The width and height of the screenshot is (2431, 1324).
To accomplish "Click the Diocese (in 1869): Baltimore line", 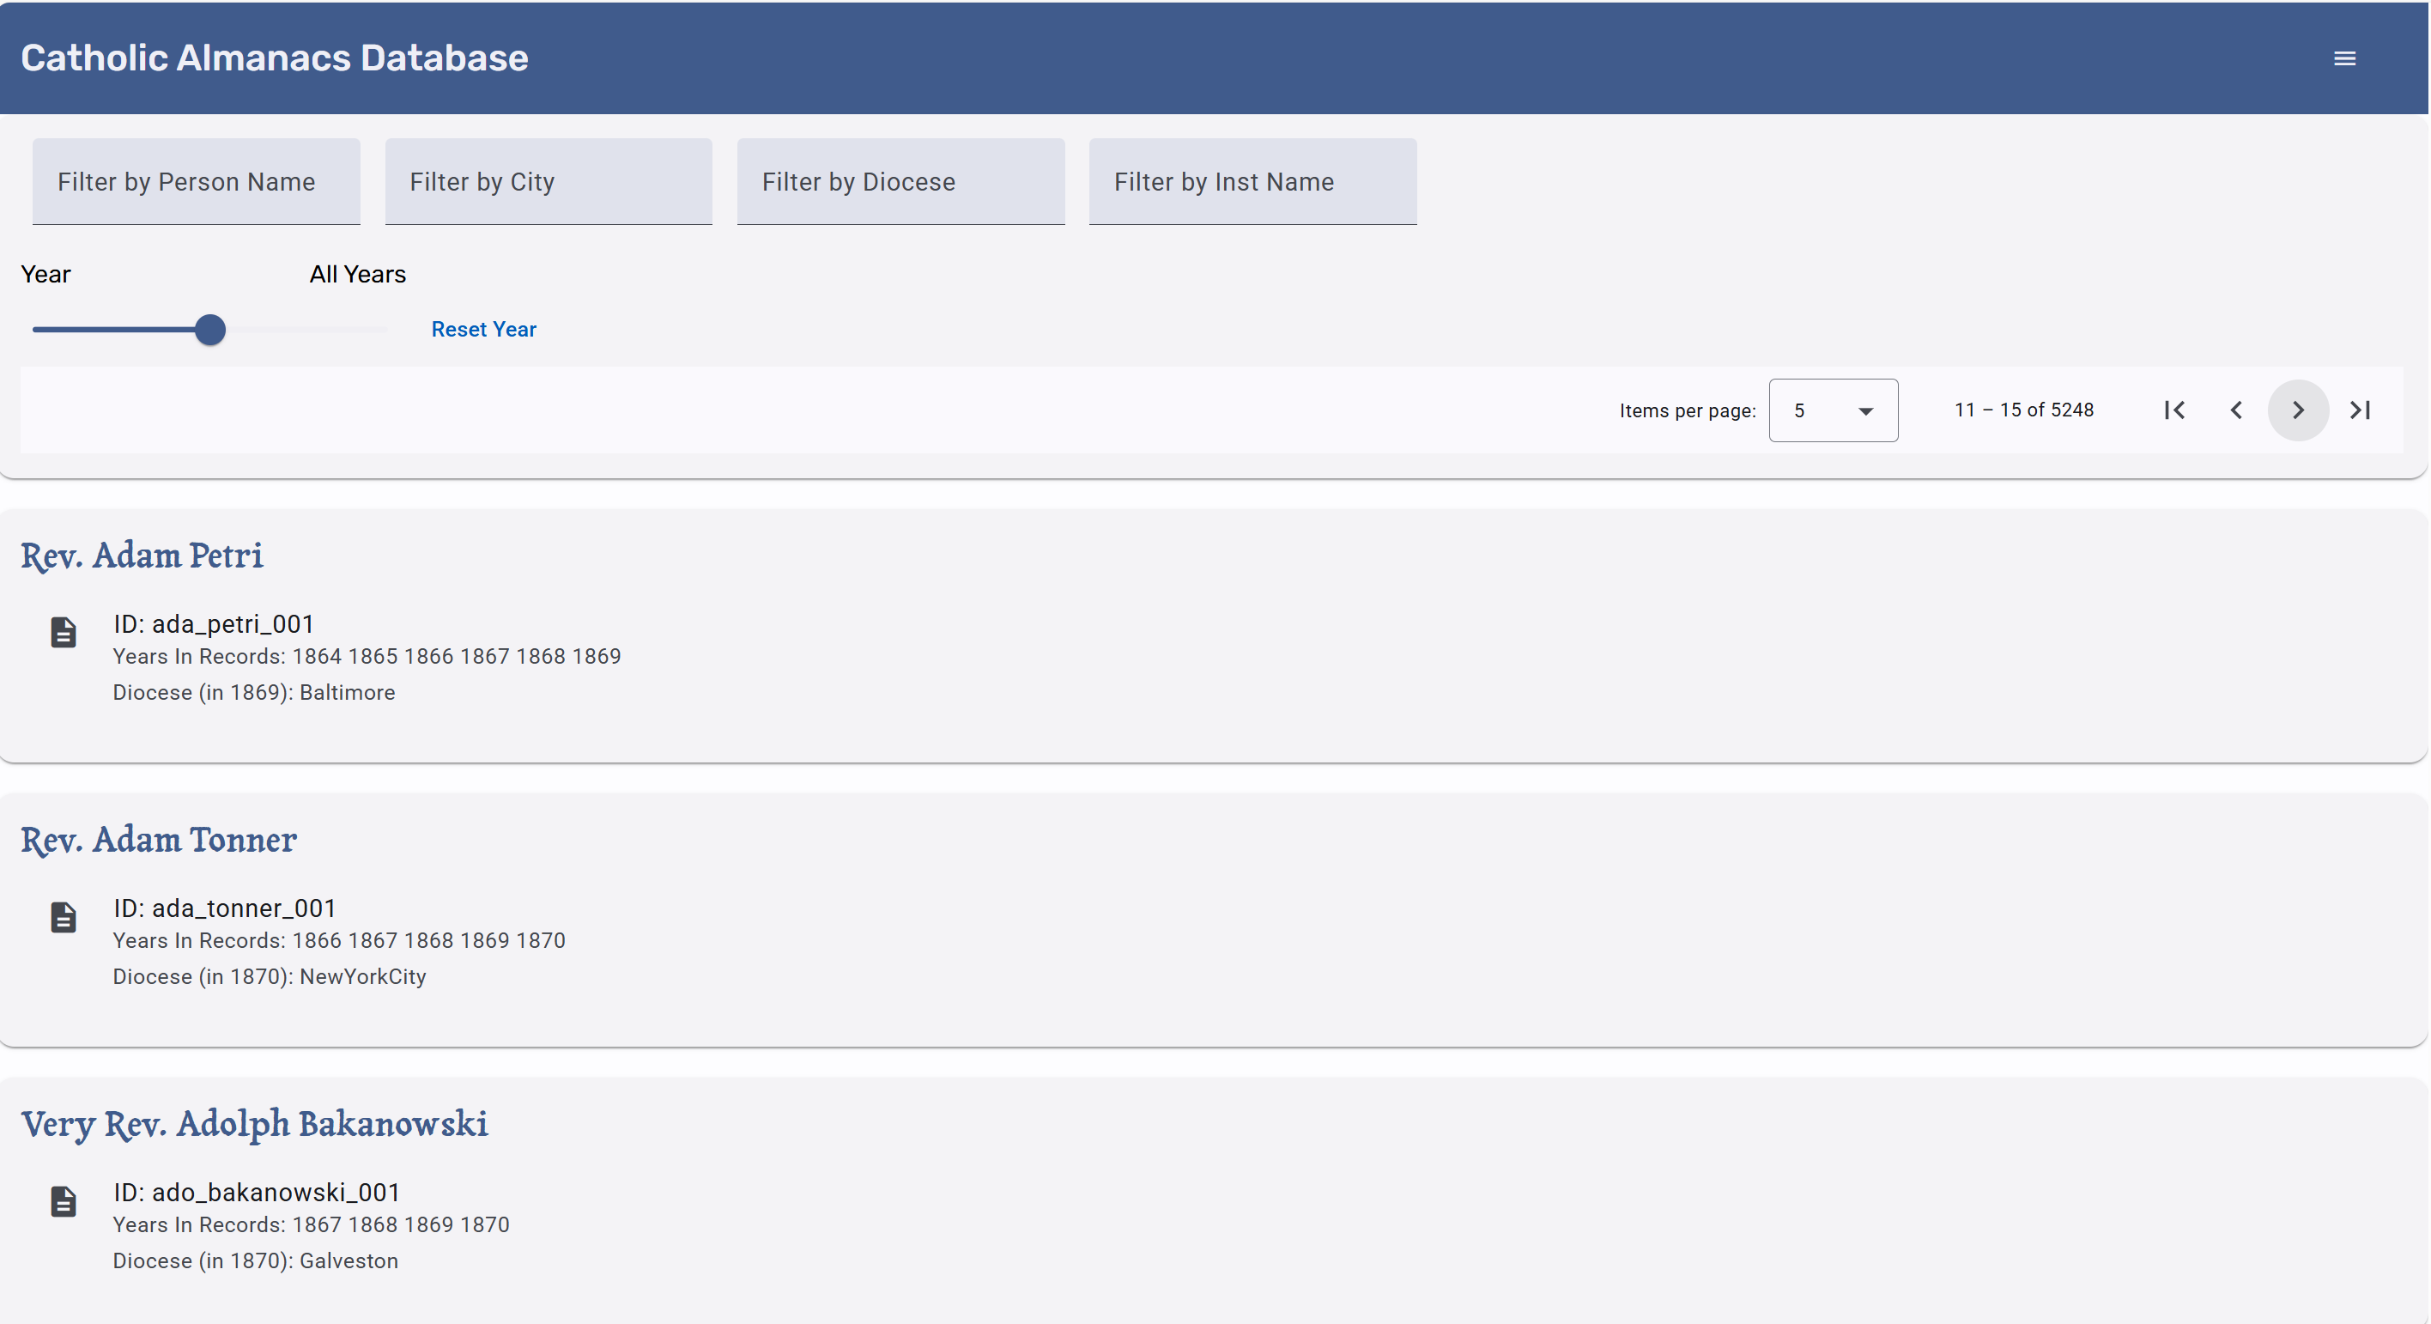I will click(254, 692).
